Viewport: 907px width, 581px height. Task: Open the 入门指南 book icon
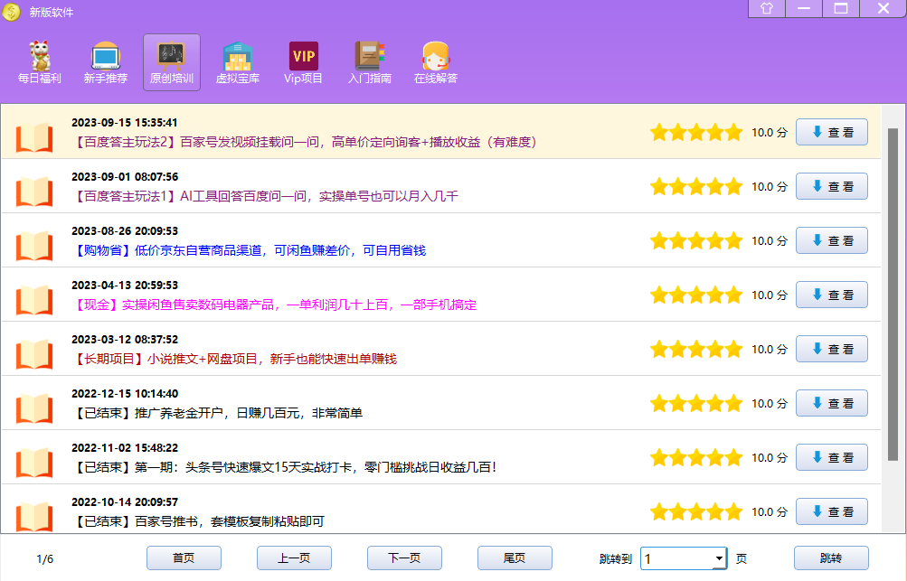pyautogui.click(x=369, y=57)
